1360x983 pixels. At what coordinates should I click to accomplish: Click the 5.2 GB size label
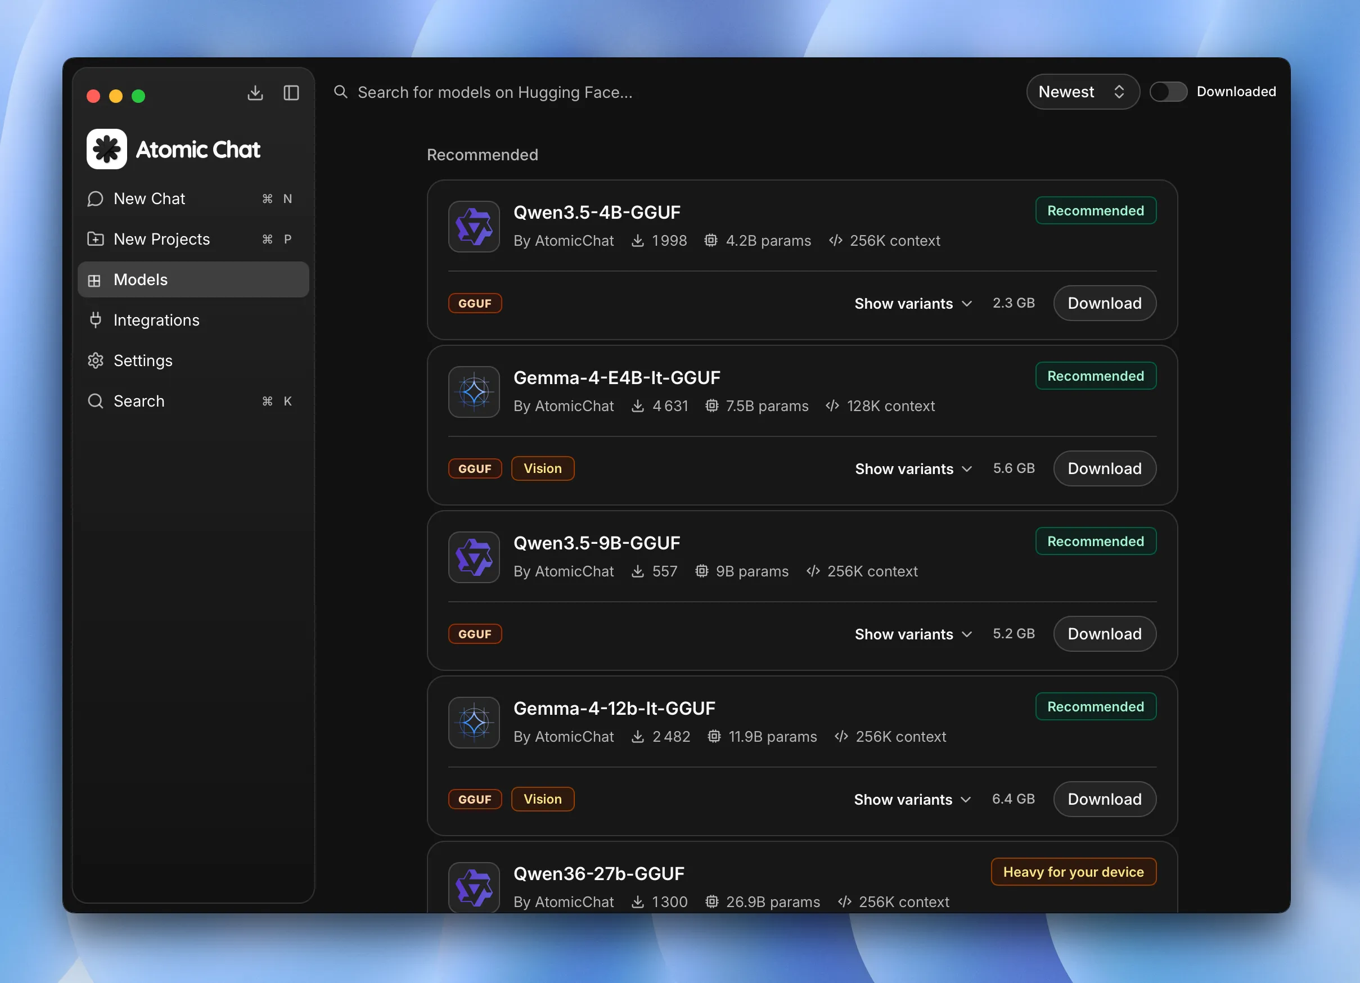(1014, 634)
